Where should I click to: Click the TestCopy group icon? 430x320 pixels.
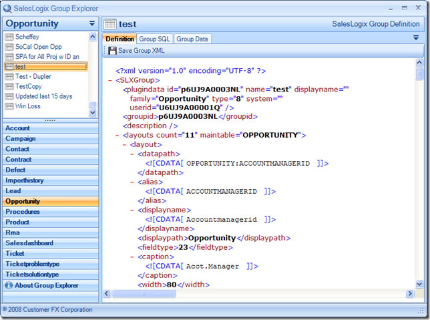[9, 86]
